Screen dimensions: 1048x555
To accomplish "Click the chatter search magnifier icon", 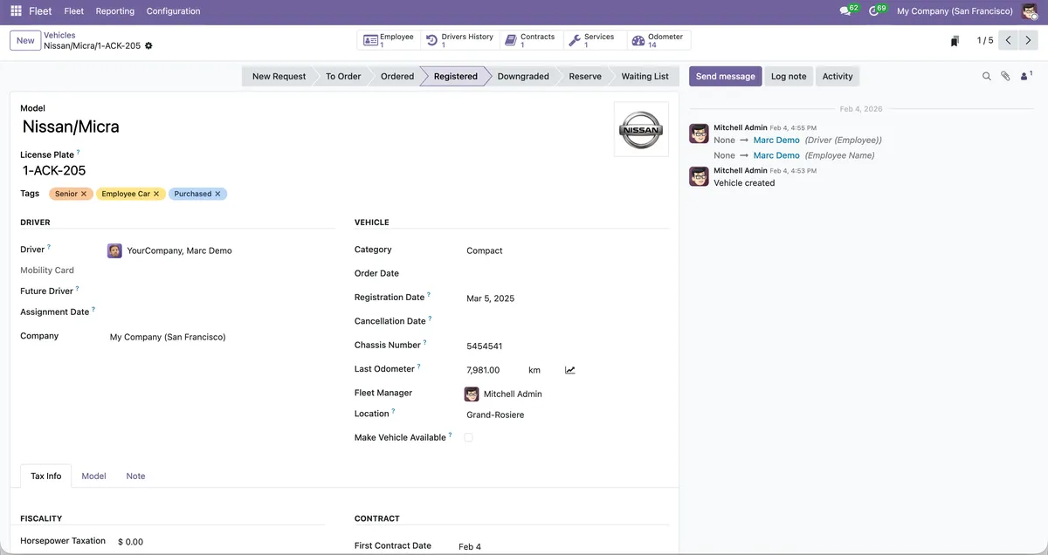I will pos(987,77).
